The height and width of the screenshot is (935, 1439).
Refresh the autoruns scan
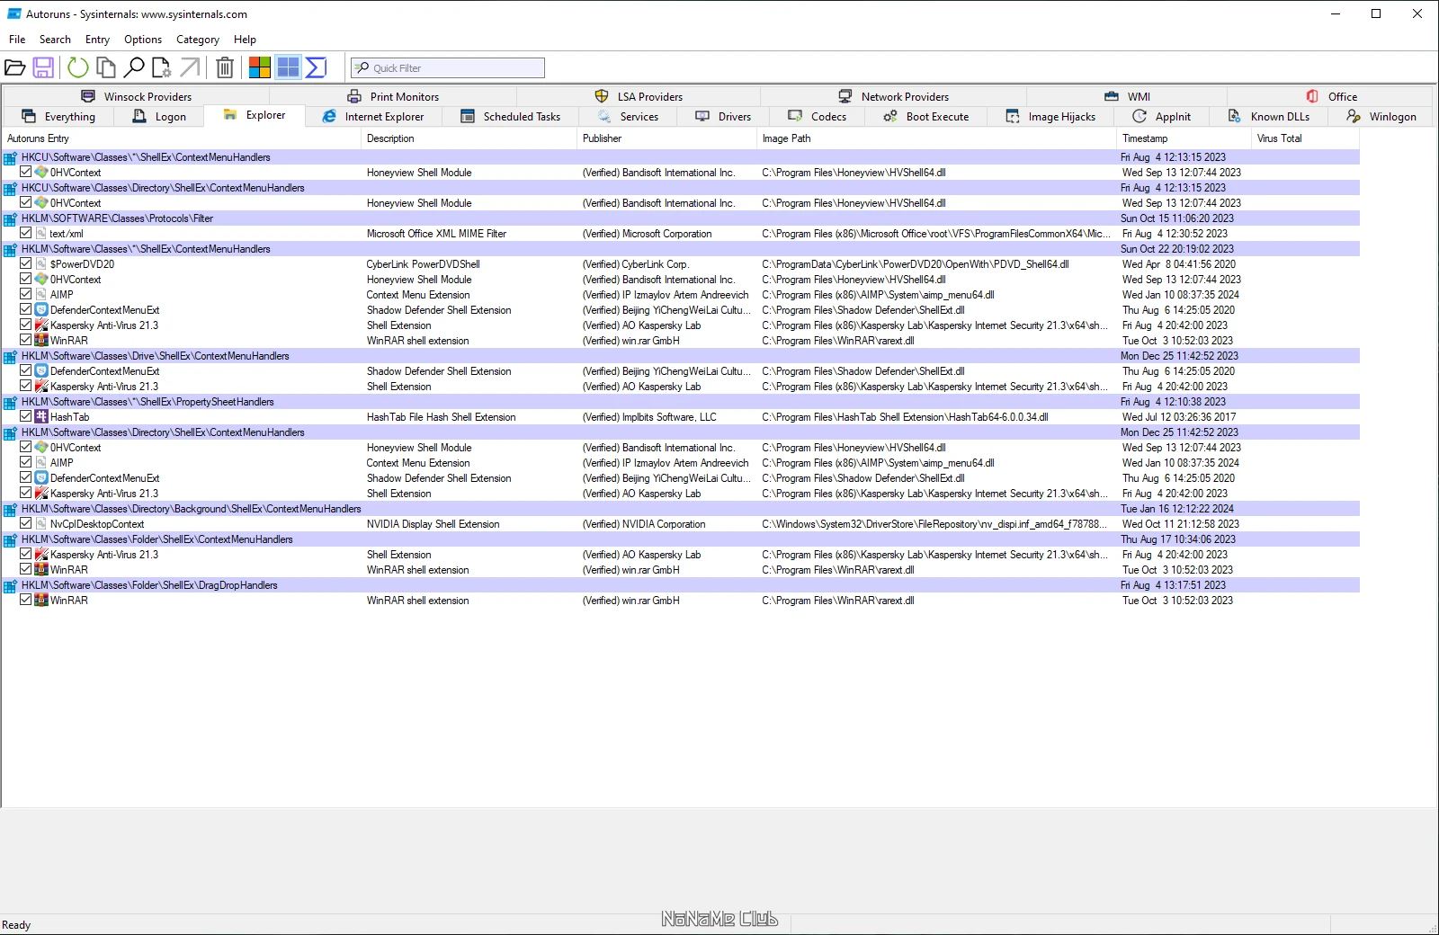[78, 67]
